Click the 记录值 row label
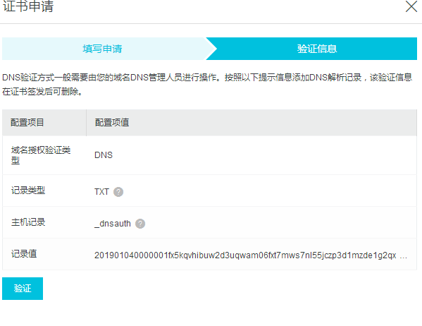Screen dimensions: 422x326 click(x=24, y=254)
